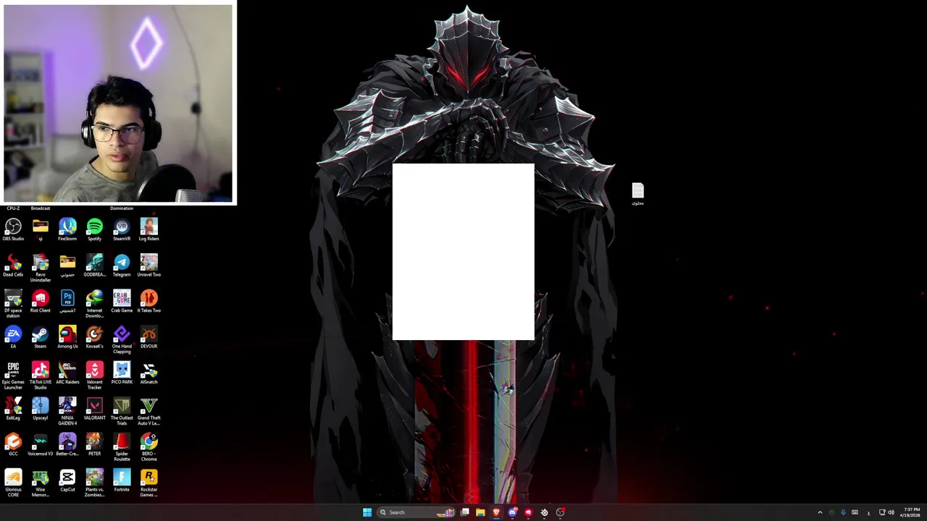Select Wise Memory Optimizer shortcut
This screenshot has height=521, width=927.
click(x=40, y=483)
